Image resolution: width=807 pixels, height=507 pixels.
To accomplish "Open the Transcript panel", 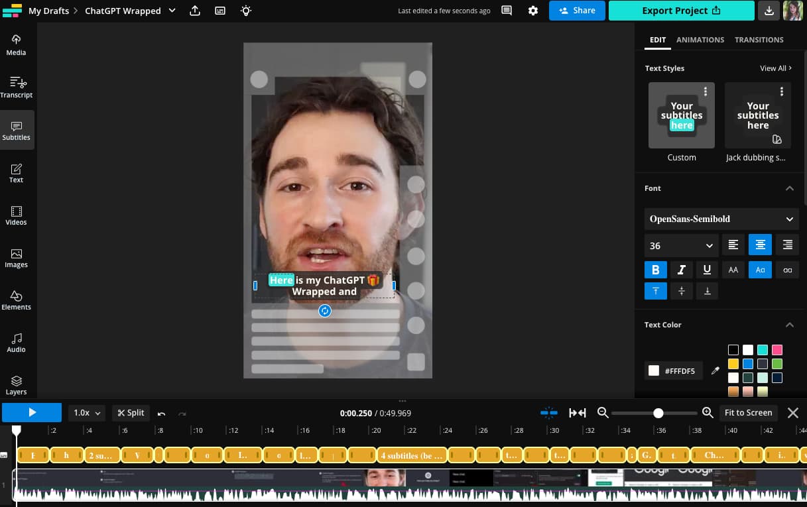I will pos(17,87).
